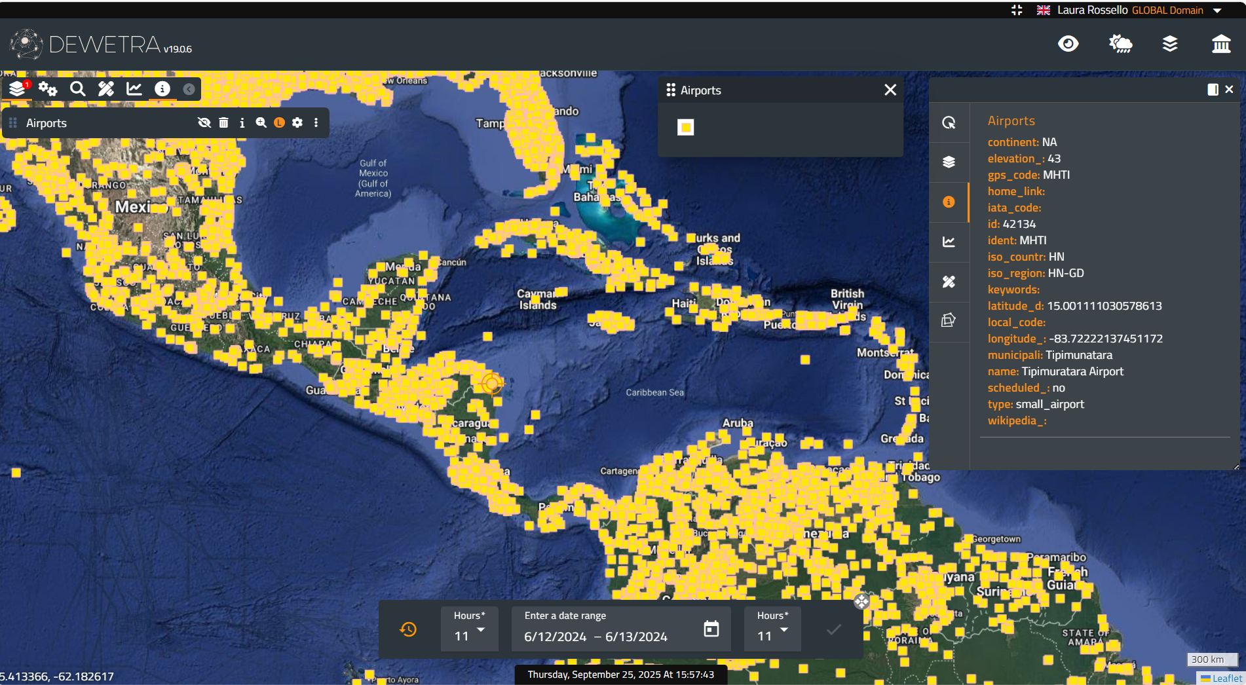Toggle the side panel dock layout icon

[x=1213, y=90]
